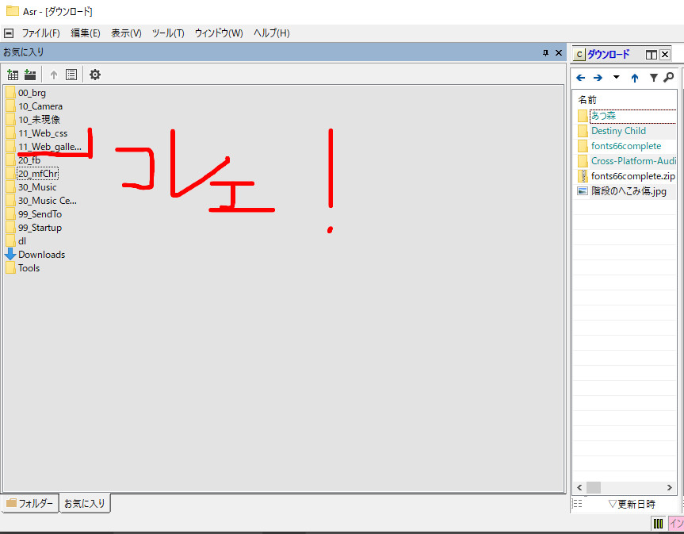Select the 20_fb favorite
Image resolution: width=684 pixels, height=534 pixels.
29,160
